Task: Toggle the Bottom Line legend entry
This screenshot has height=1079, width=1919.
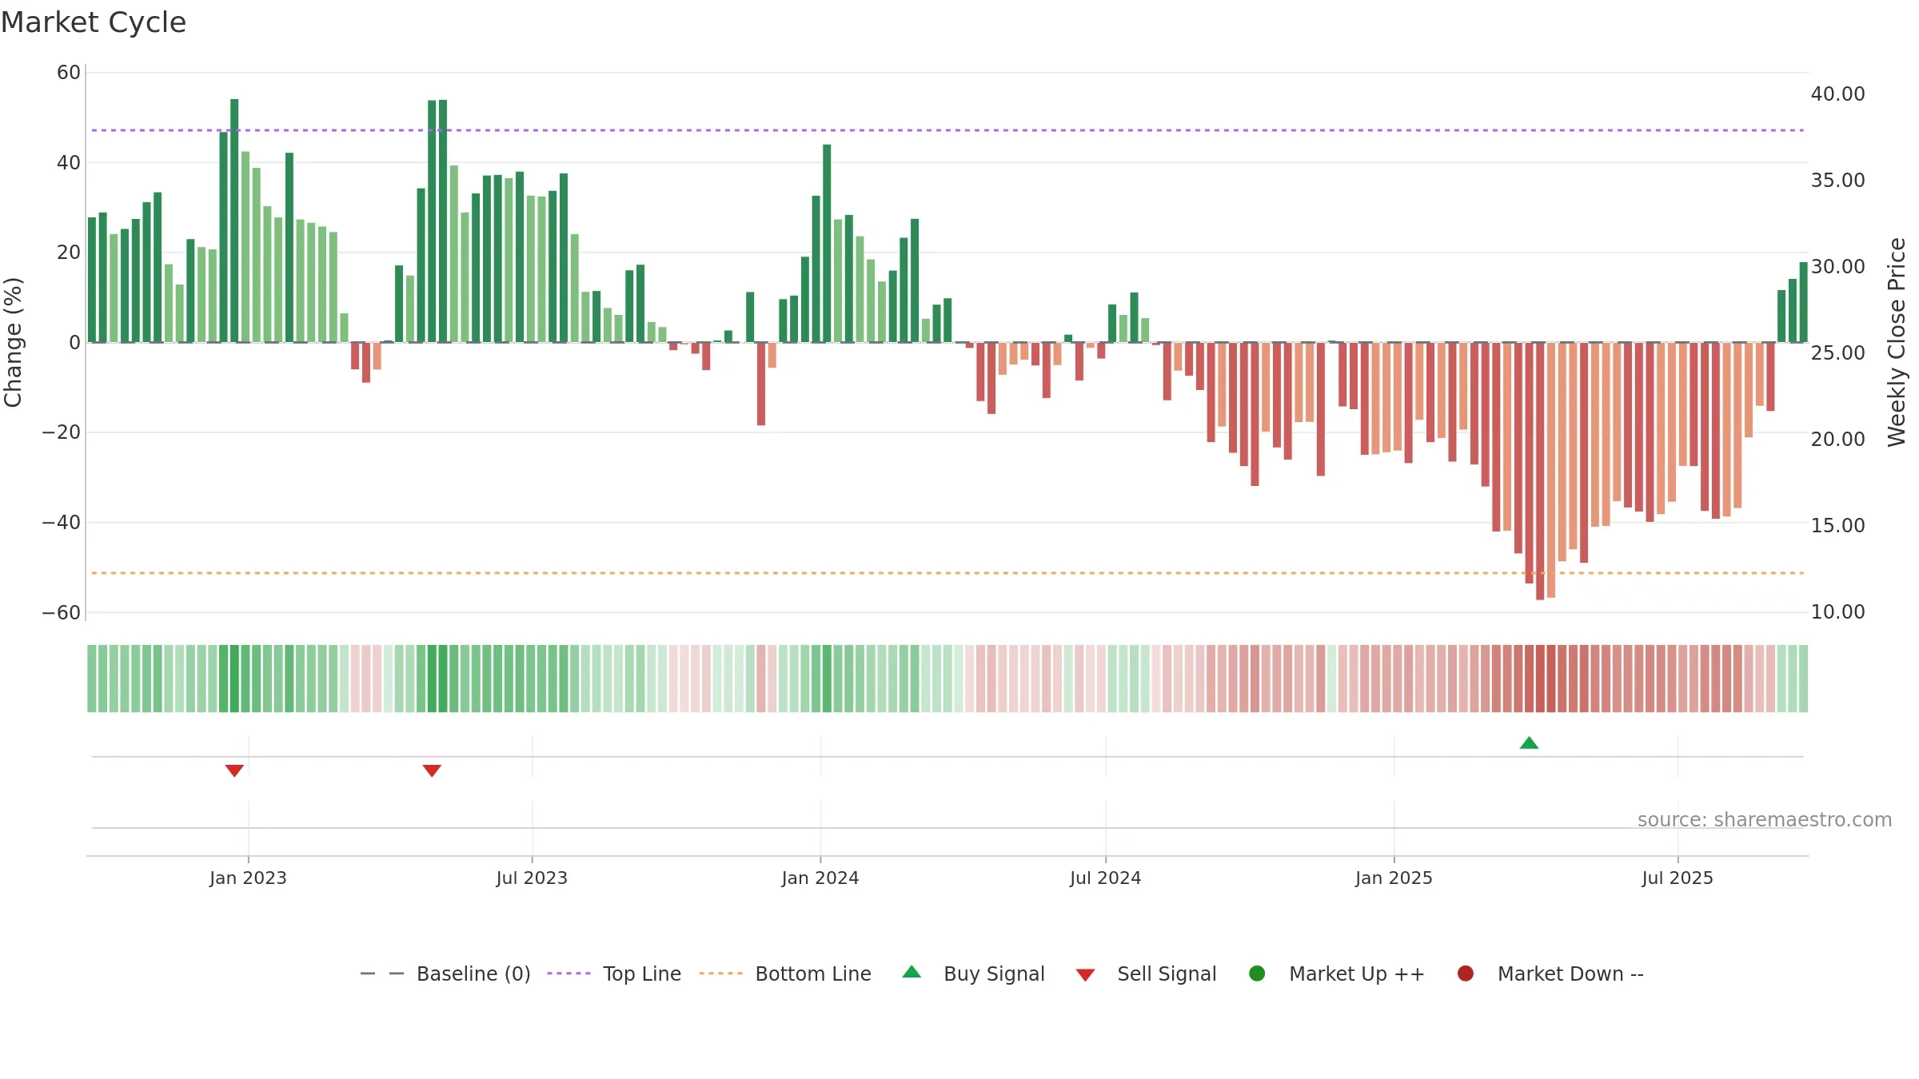Action: click(785, 973)
